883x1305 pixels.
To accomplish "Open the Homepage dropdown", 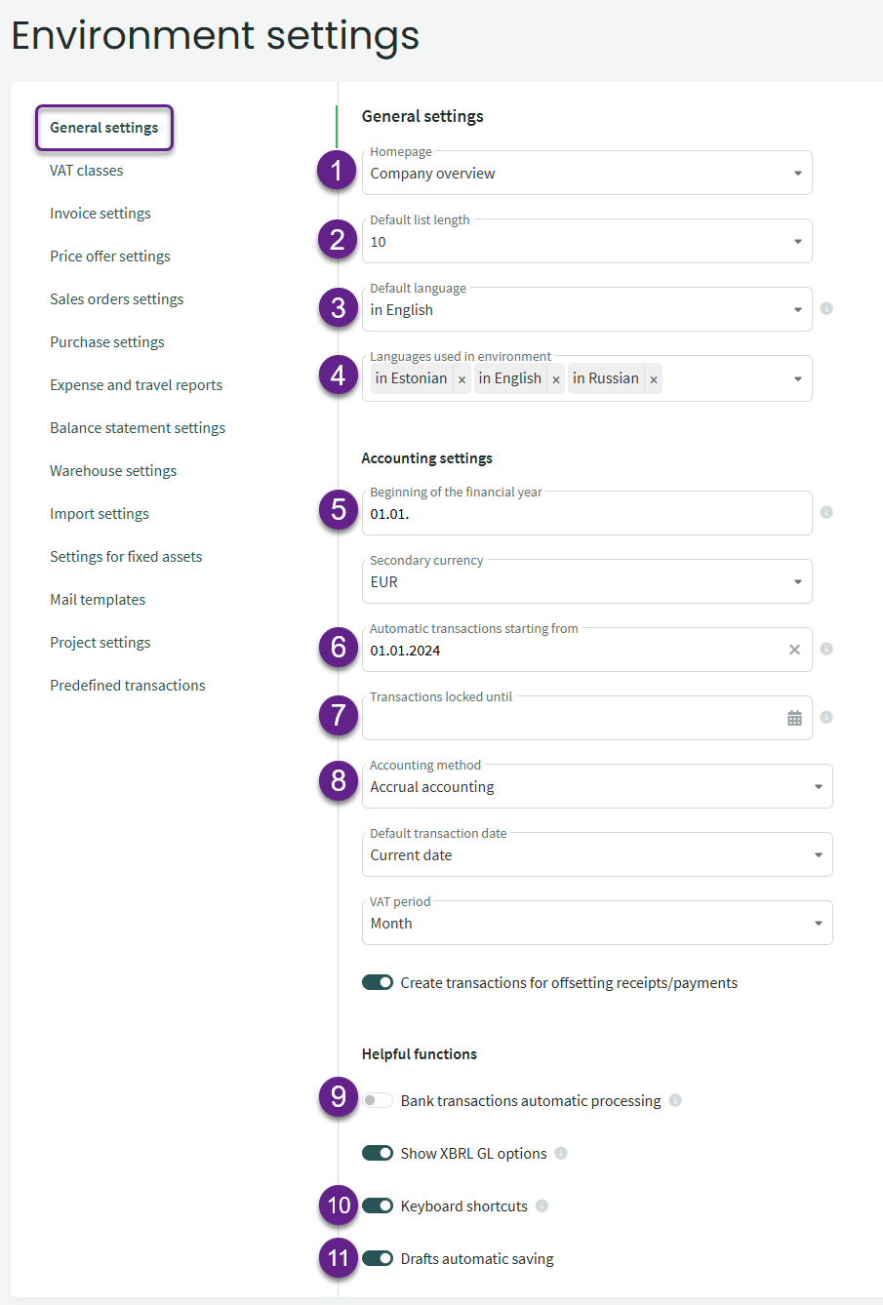I will click(585, 174).
